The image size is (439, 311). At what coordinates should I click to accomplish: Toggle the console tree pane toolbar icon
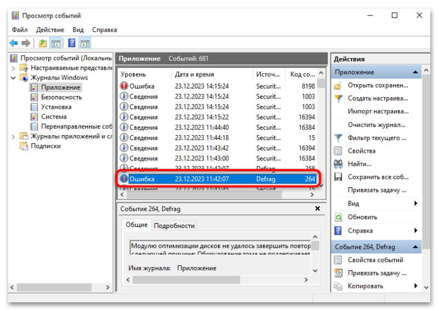[56, 43]
